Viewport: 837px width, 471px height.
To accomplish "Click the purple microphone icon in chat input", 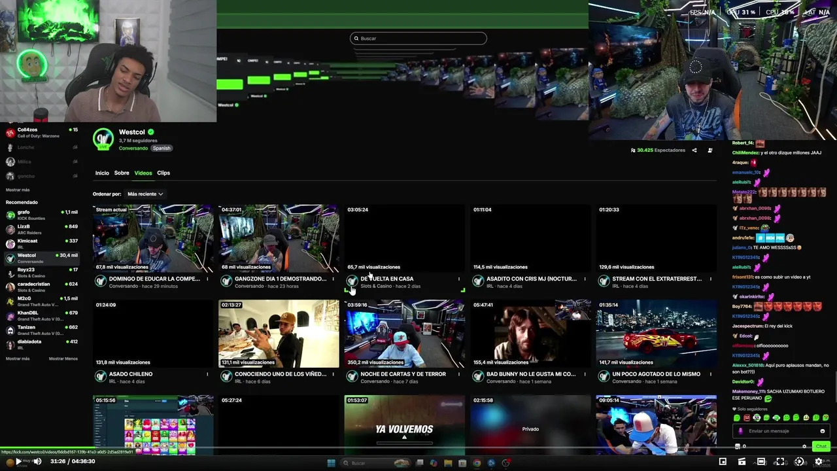I will click(741, 431).
